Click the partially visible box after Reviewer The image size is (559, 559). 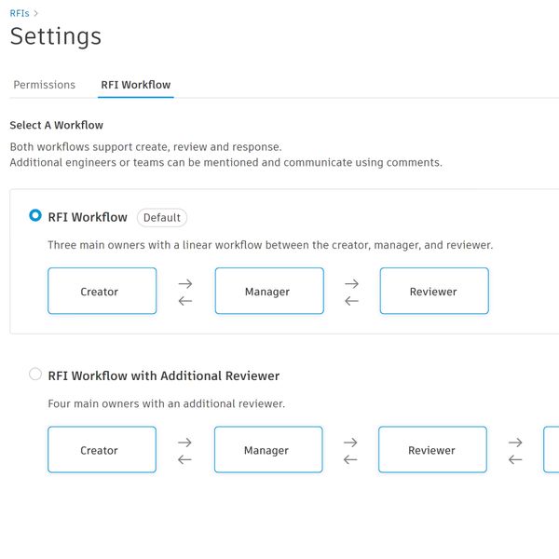click(552, 450)
